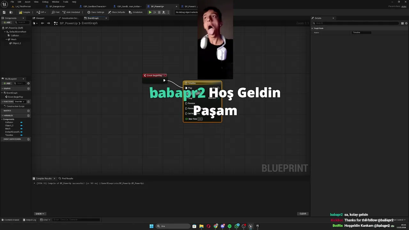Click the Add component button
Image resolution: width=409 pixels, height=230 pixels.
click(x=7, y=23)
